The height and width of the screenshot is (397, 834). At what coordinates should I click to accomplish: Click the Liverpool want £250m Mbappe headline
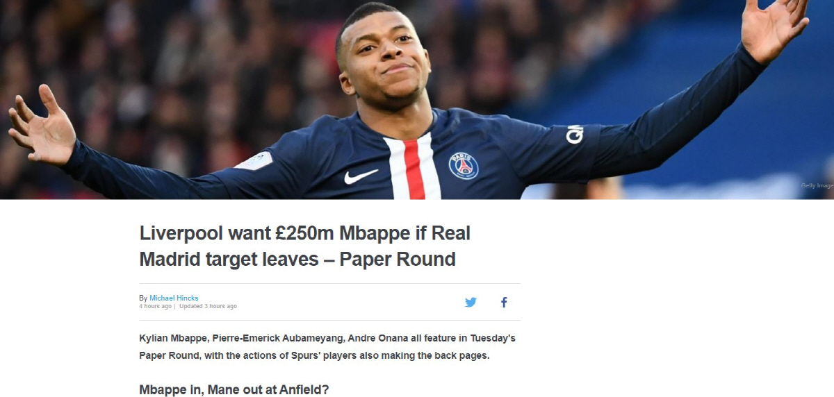pyautogui.click(x=305, y=246)
